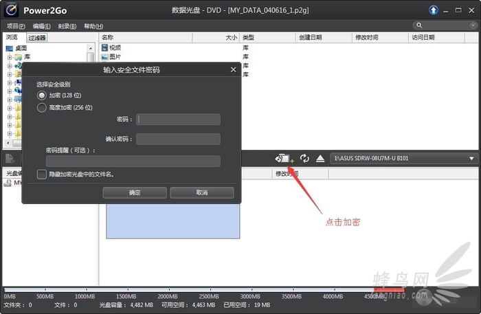Click the eject disc icon

coord(320,158)
